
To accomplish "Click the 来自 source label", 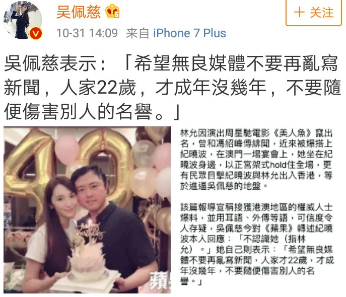I will (137, 33).
